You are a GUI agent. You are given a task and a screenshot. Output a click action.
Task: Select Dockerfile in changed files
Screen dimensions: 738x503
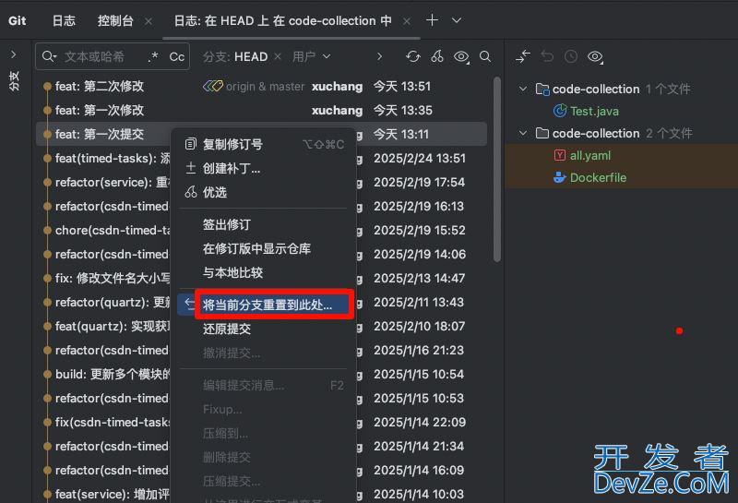pyautogui.click(x=598, y=177)
